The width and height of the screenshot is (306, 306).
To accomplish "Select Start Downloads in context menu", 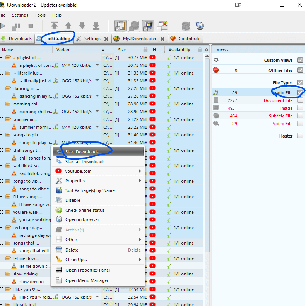I will click(x=82, y=152).
